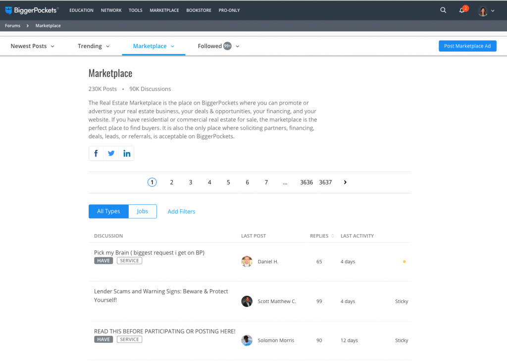Viewport: 507px width, 363px height.
Task: Click Daniel H.'s avatar
Action: click(x=247, y=261)
